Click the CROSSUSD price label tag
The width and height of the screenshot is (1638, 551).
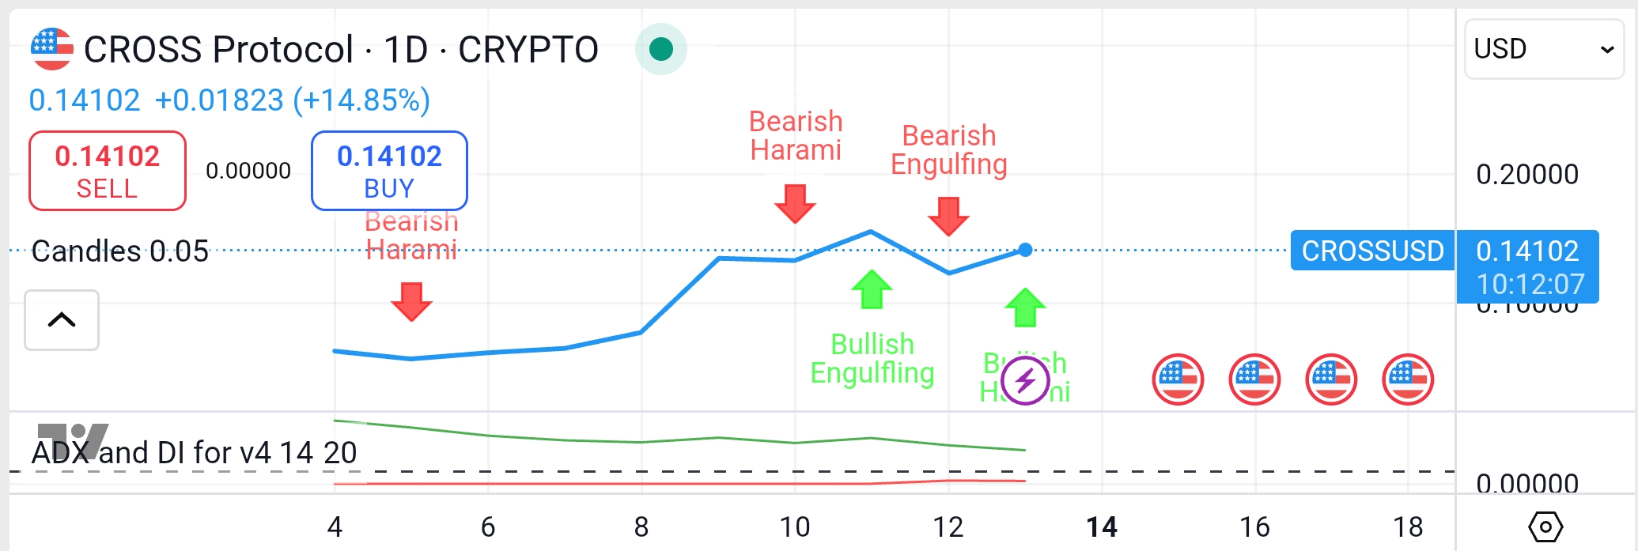(x=1372, y=251)
